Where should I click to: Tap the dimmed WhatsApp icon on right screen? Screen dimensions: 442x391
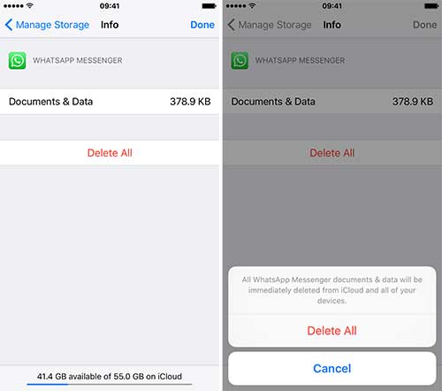tap(240, 60)
